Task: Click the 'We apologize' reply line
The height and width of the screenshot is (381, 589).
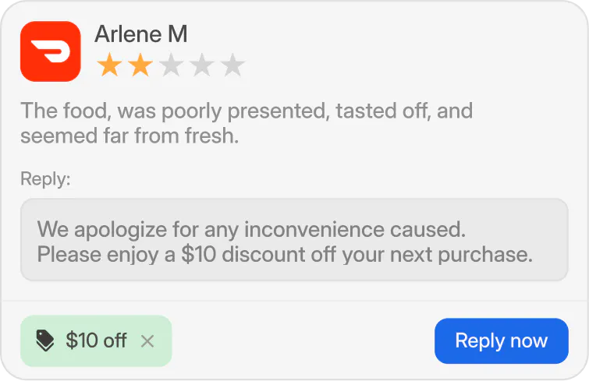Action: point(250,230)
